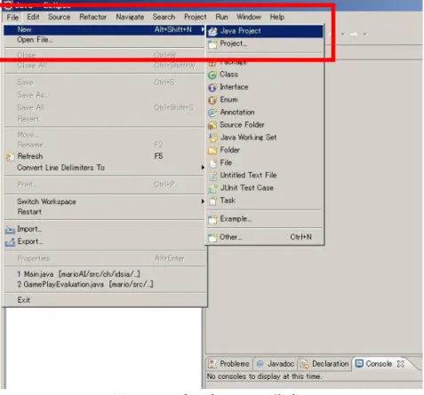Open the Project menu in menu bar

tap(196, 17)
